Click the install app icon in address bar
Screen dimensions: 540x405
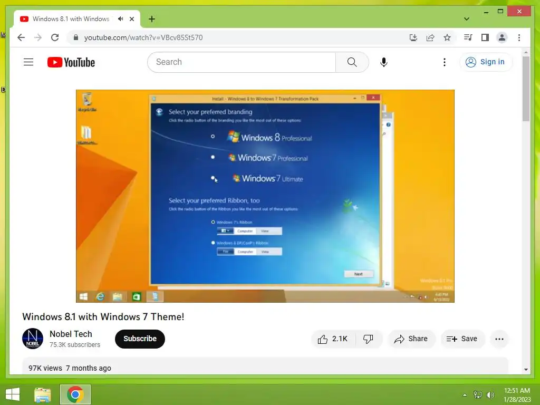[413, 37]
